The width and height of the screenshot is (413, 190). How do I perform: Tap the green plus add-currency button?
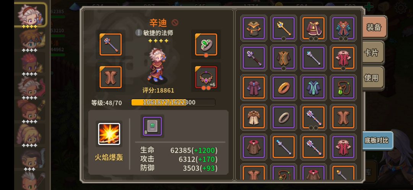(369, 6)
